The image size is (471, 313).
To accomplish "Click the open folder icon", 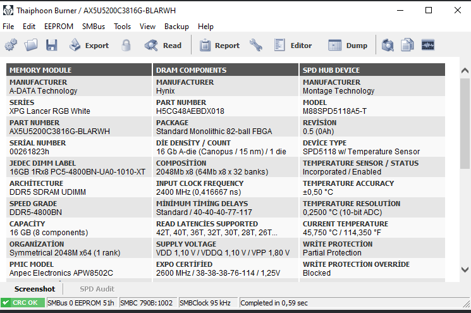I will pyautogui.click(x=31, y=46).
